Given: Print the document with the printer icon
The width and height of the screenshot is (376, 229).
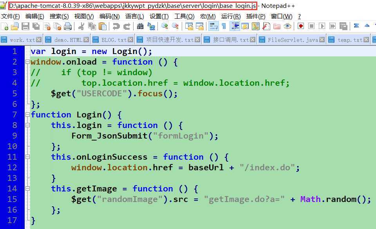Looking at the screenshot, I should (x=68, y=26).
